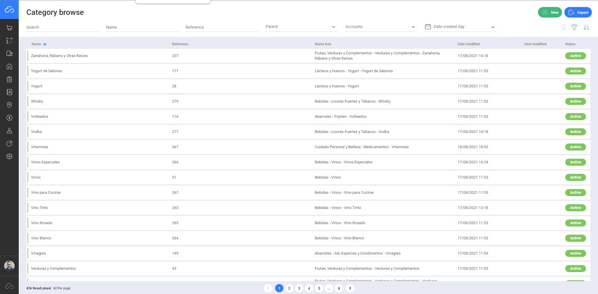The image size is (598, 294).
Task: Click the pagination ellipsis button
Action: [x=329, y=288]
